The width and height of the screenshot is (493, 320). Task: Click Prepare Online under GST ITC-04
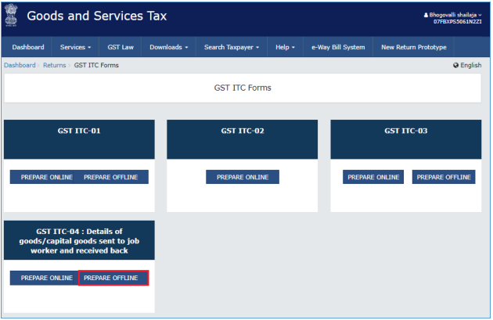click(45, 279)
